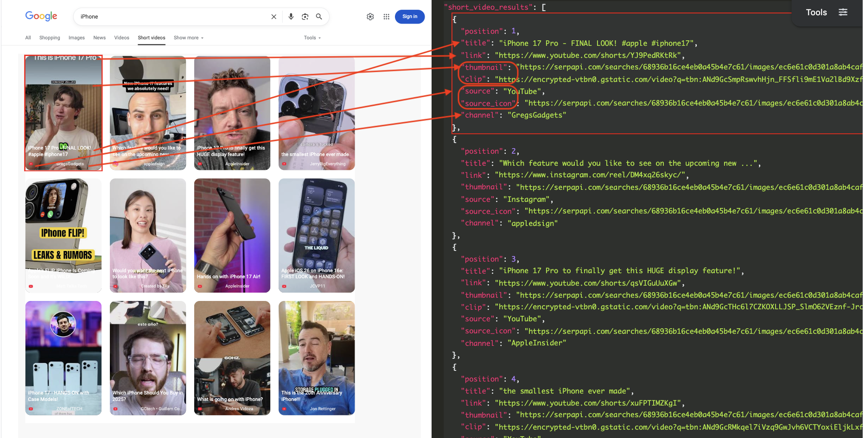The width and height of the screenshot is (865, 438).
Task: Click the "AppleInsider" channel value in JSON
Action: 537,343
